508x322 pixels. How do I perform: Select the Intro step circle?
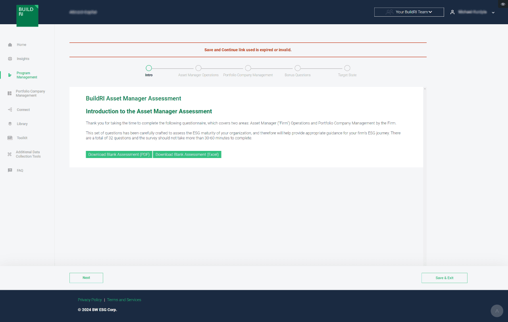[x=149, y=68]
